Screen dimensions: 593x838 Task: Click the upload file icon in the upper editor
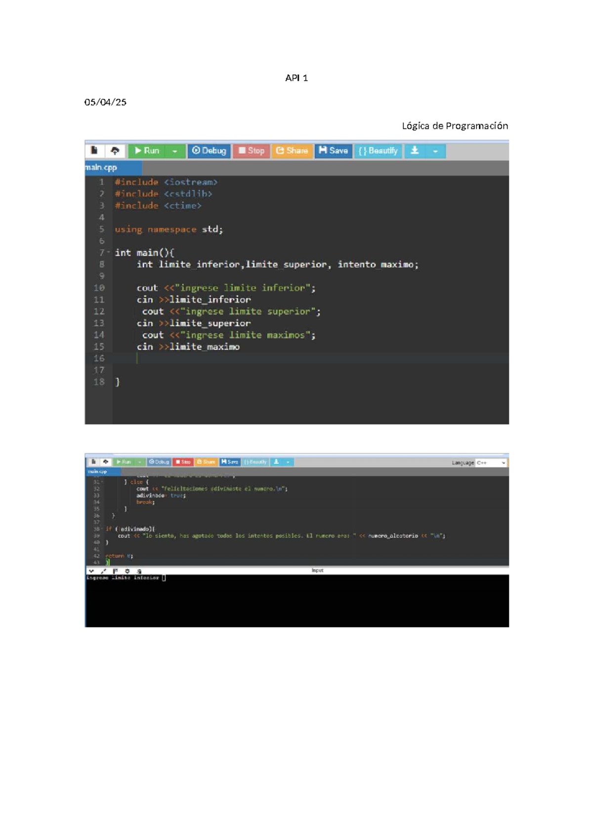115,151
